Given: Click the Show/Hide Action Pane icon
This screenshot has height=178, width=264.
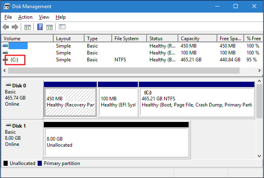Looking at the screenshot, I should [49, 27].
